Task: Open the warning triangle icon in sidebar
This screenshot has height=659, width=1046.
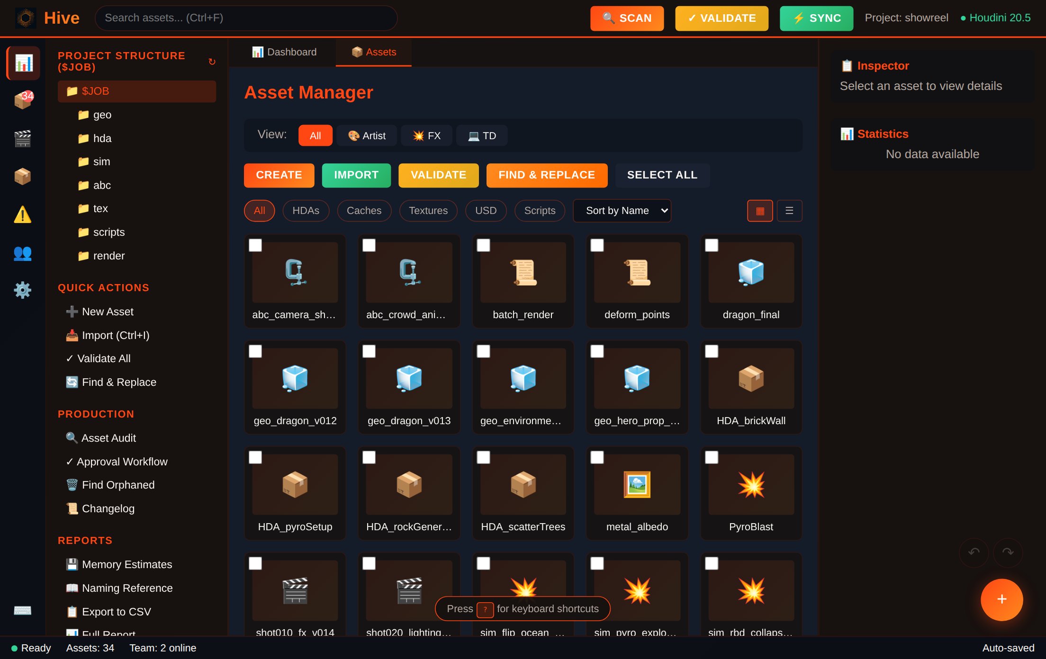Action: (23, 214)
